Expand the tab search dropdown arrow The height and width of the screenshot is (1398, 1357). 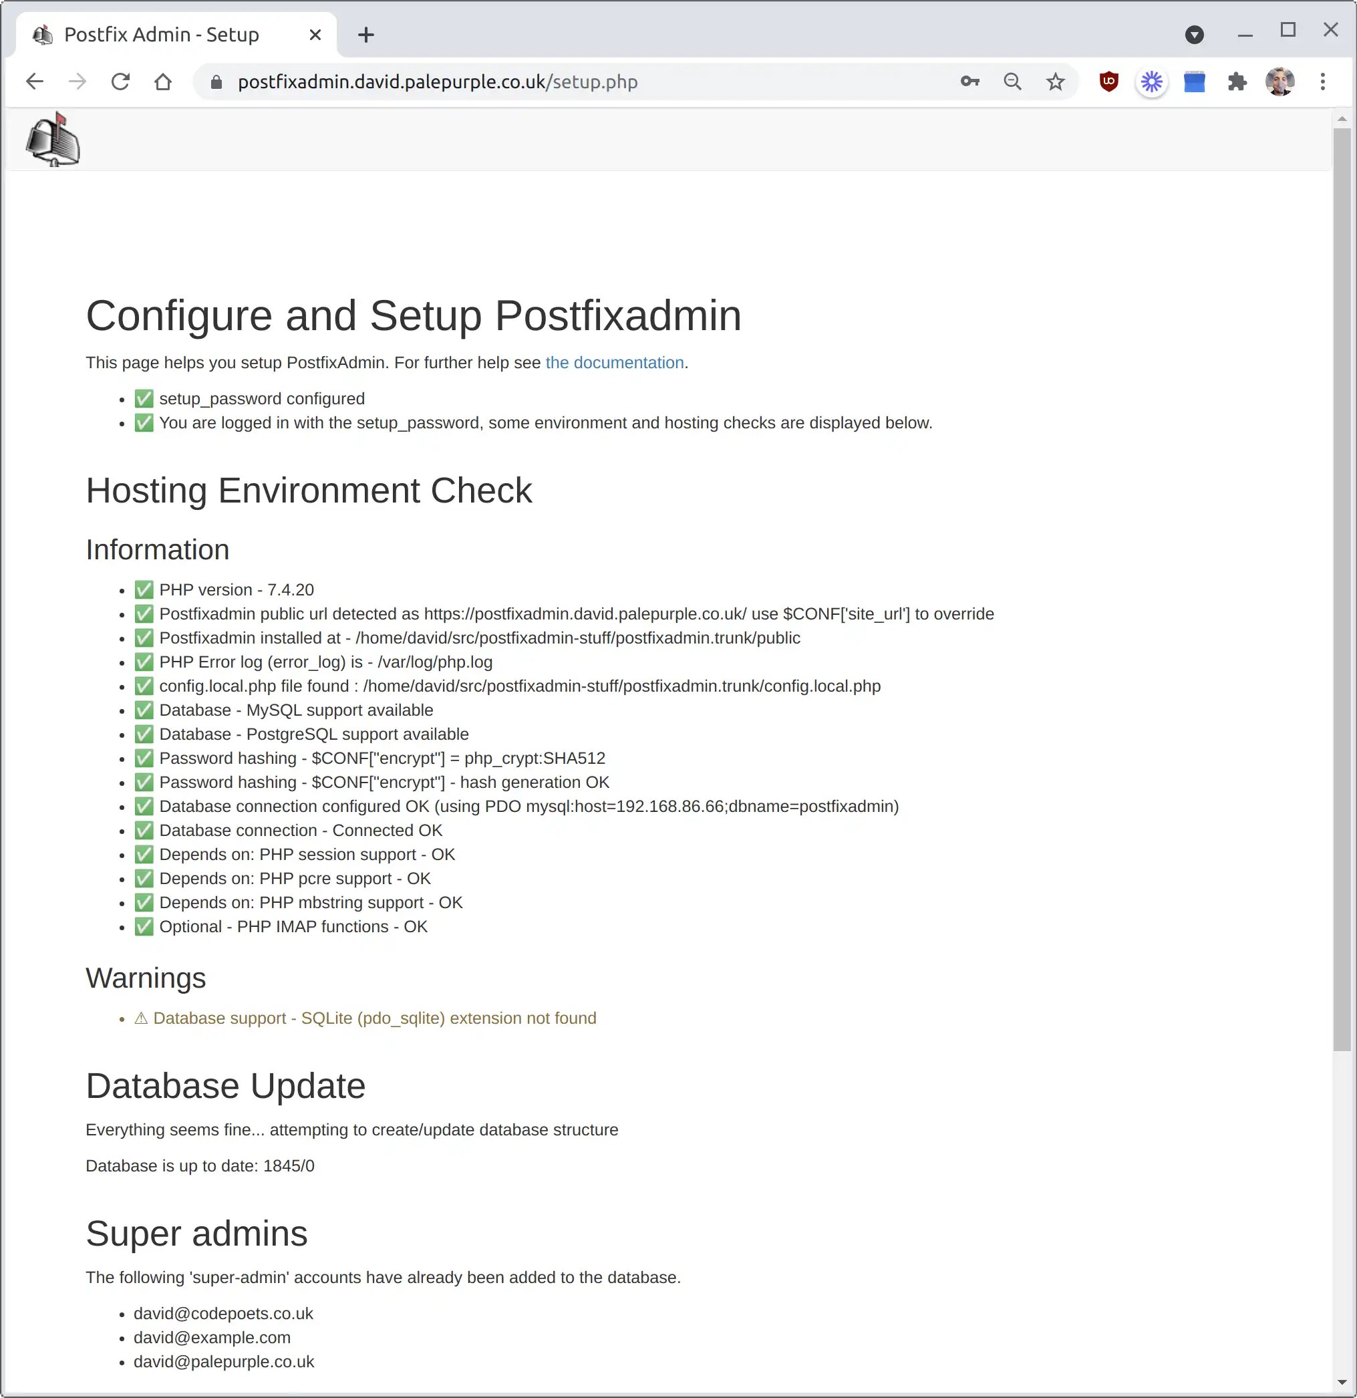(x=1195, y=35)
